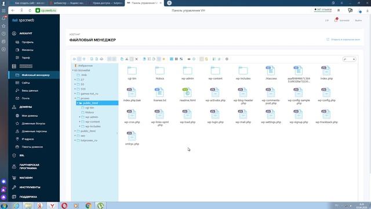The image size is (371, 209).
Task: Select the .htaccess file icon
Action: coord(271,71)
